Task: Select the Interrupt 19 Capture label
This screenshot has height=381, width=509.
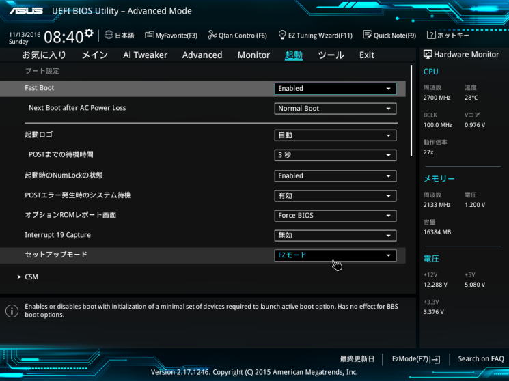Action: click(x=58, y=235)
